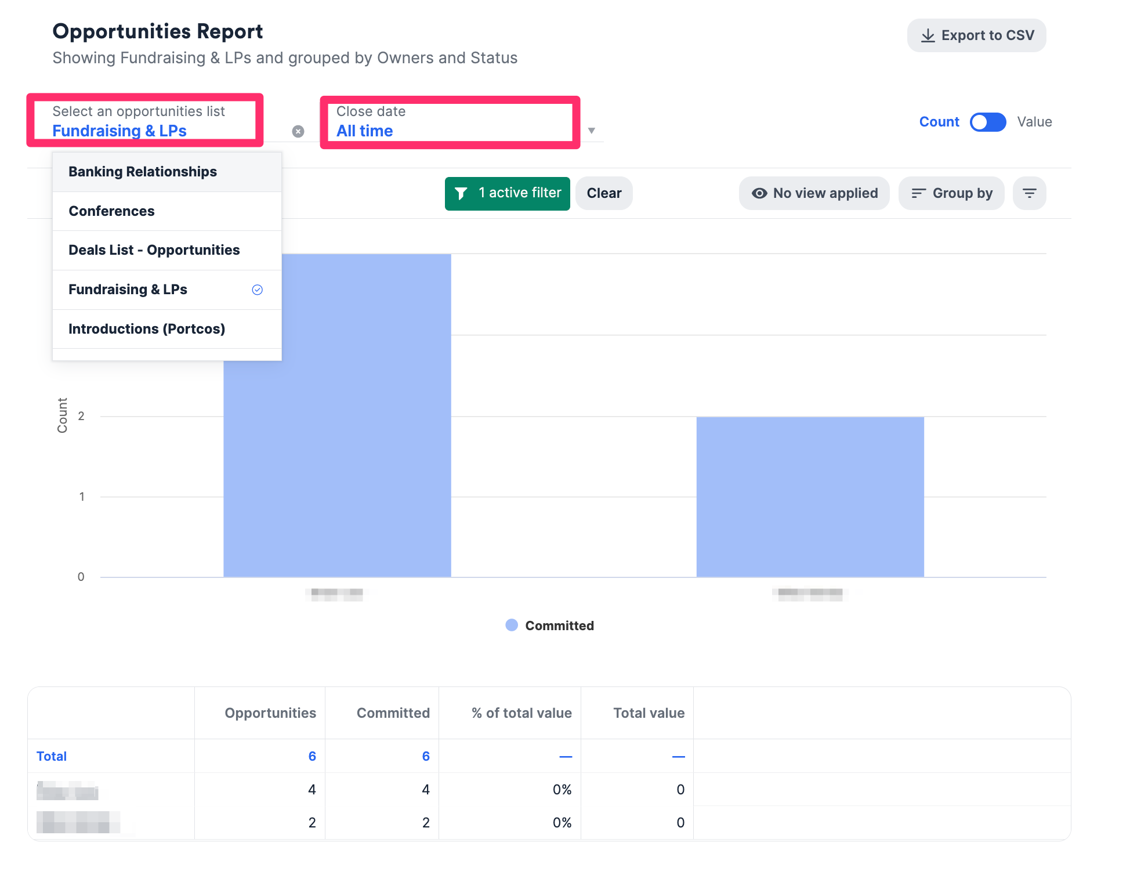
Task: Open filters using the green funnel icon
Action: point(462,193)
